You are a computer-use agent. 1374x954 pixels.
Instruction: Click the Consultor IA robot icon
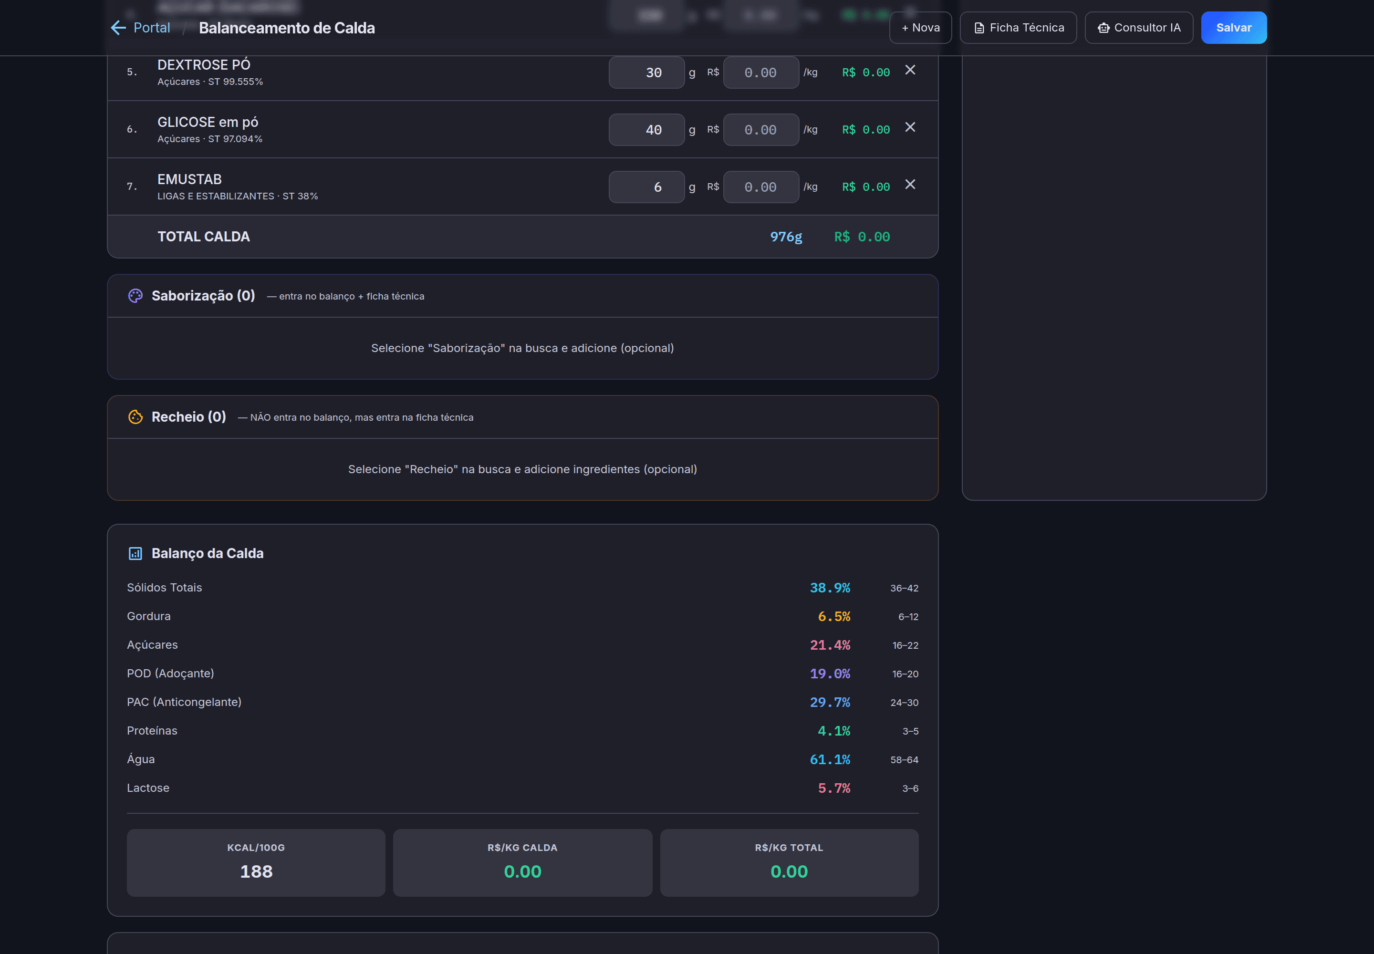(1103, 28)
